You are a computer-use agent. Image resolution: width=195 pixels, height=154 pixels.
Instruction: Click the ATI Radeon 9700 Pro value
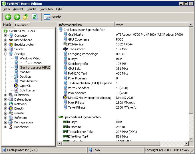tap(149, 35)
